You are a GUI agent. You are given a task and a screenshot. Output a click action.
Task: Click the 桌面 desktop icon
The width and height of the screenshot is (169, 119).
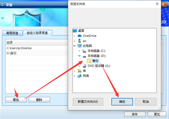point(75,31)
